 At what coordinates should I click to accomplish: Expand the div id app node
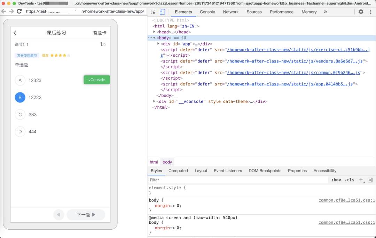pos(158,44)
